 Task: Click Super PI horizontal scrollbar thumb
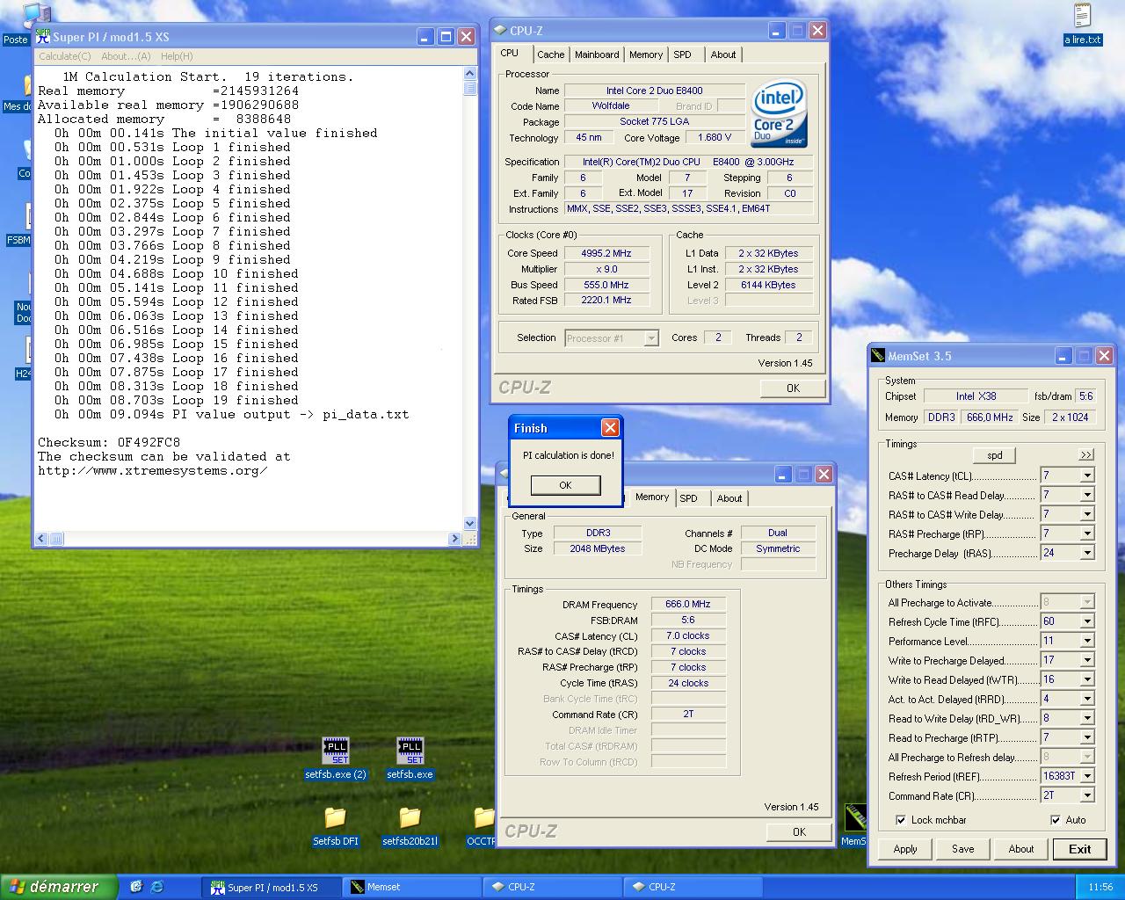point(56,538)
